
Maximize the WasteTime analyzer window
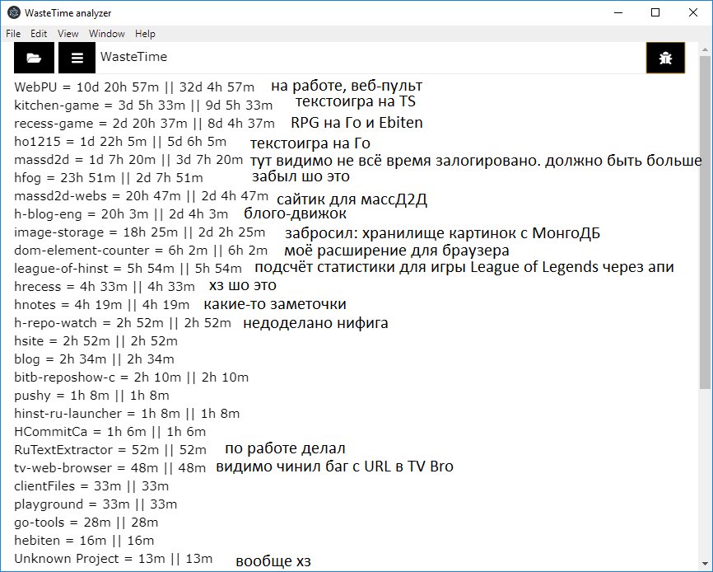pos(655,13)
